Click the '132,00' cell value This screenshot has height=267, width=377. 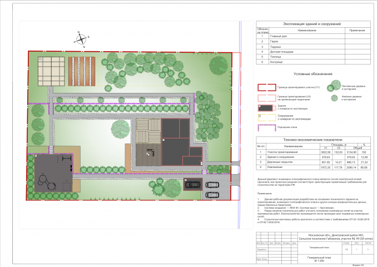[338, 152]
